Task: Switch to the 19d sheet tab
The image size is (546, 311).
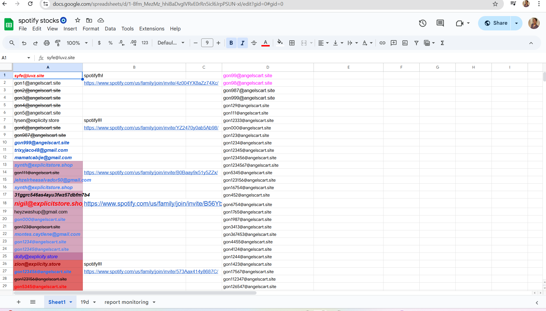Action: click(88, 302)
